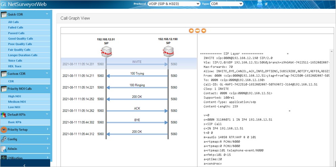The image size is (336, 167).
Task: Click timestamp 2021-08-11 11:05:44.302
Action: 78,122
